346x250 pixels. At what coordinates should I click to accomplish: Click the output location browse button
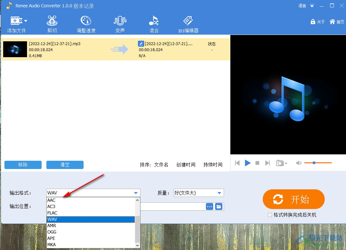(209, 206)
